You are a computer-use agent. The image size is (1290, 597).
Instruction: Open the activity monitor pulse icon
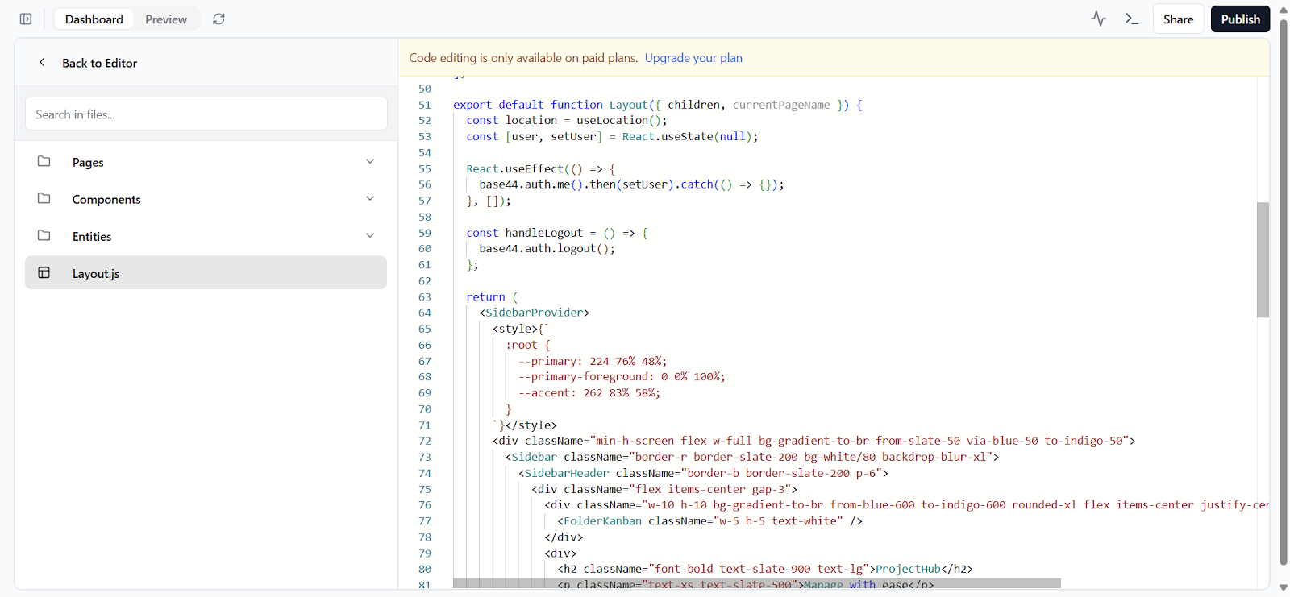pos(1098,19)
